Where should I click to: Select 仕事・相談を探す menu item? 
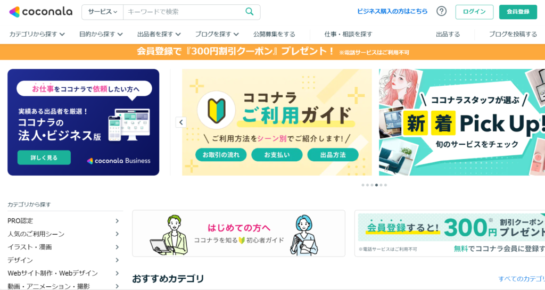click(x=348, y=34)
